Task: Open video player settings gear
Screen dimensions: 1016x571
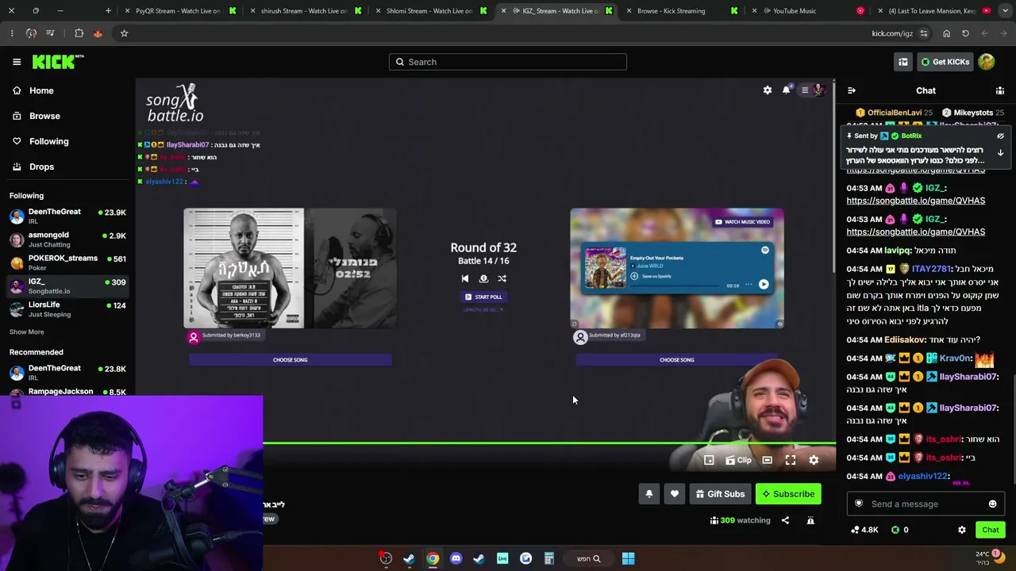Action: pyautogui.click(x=814, y=460)
